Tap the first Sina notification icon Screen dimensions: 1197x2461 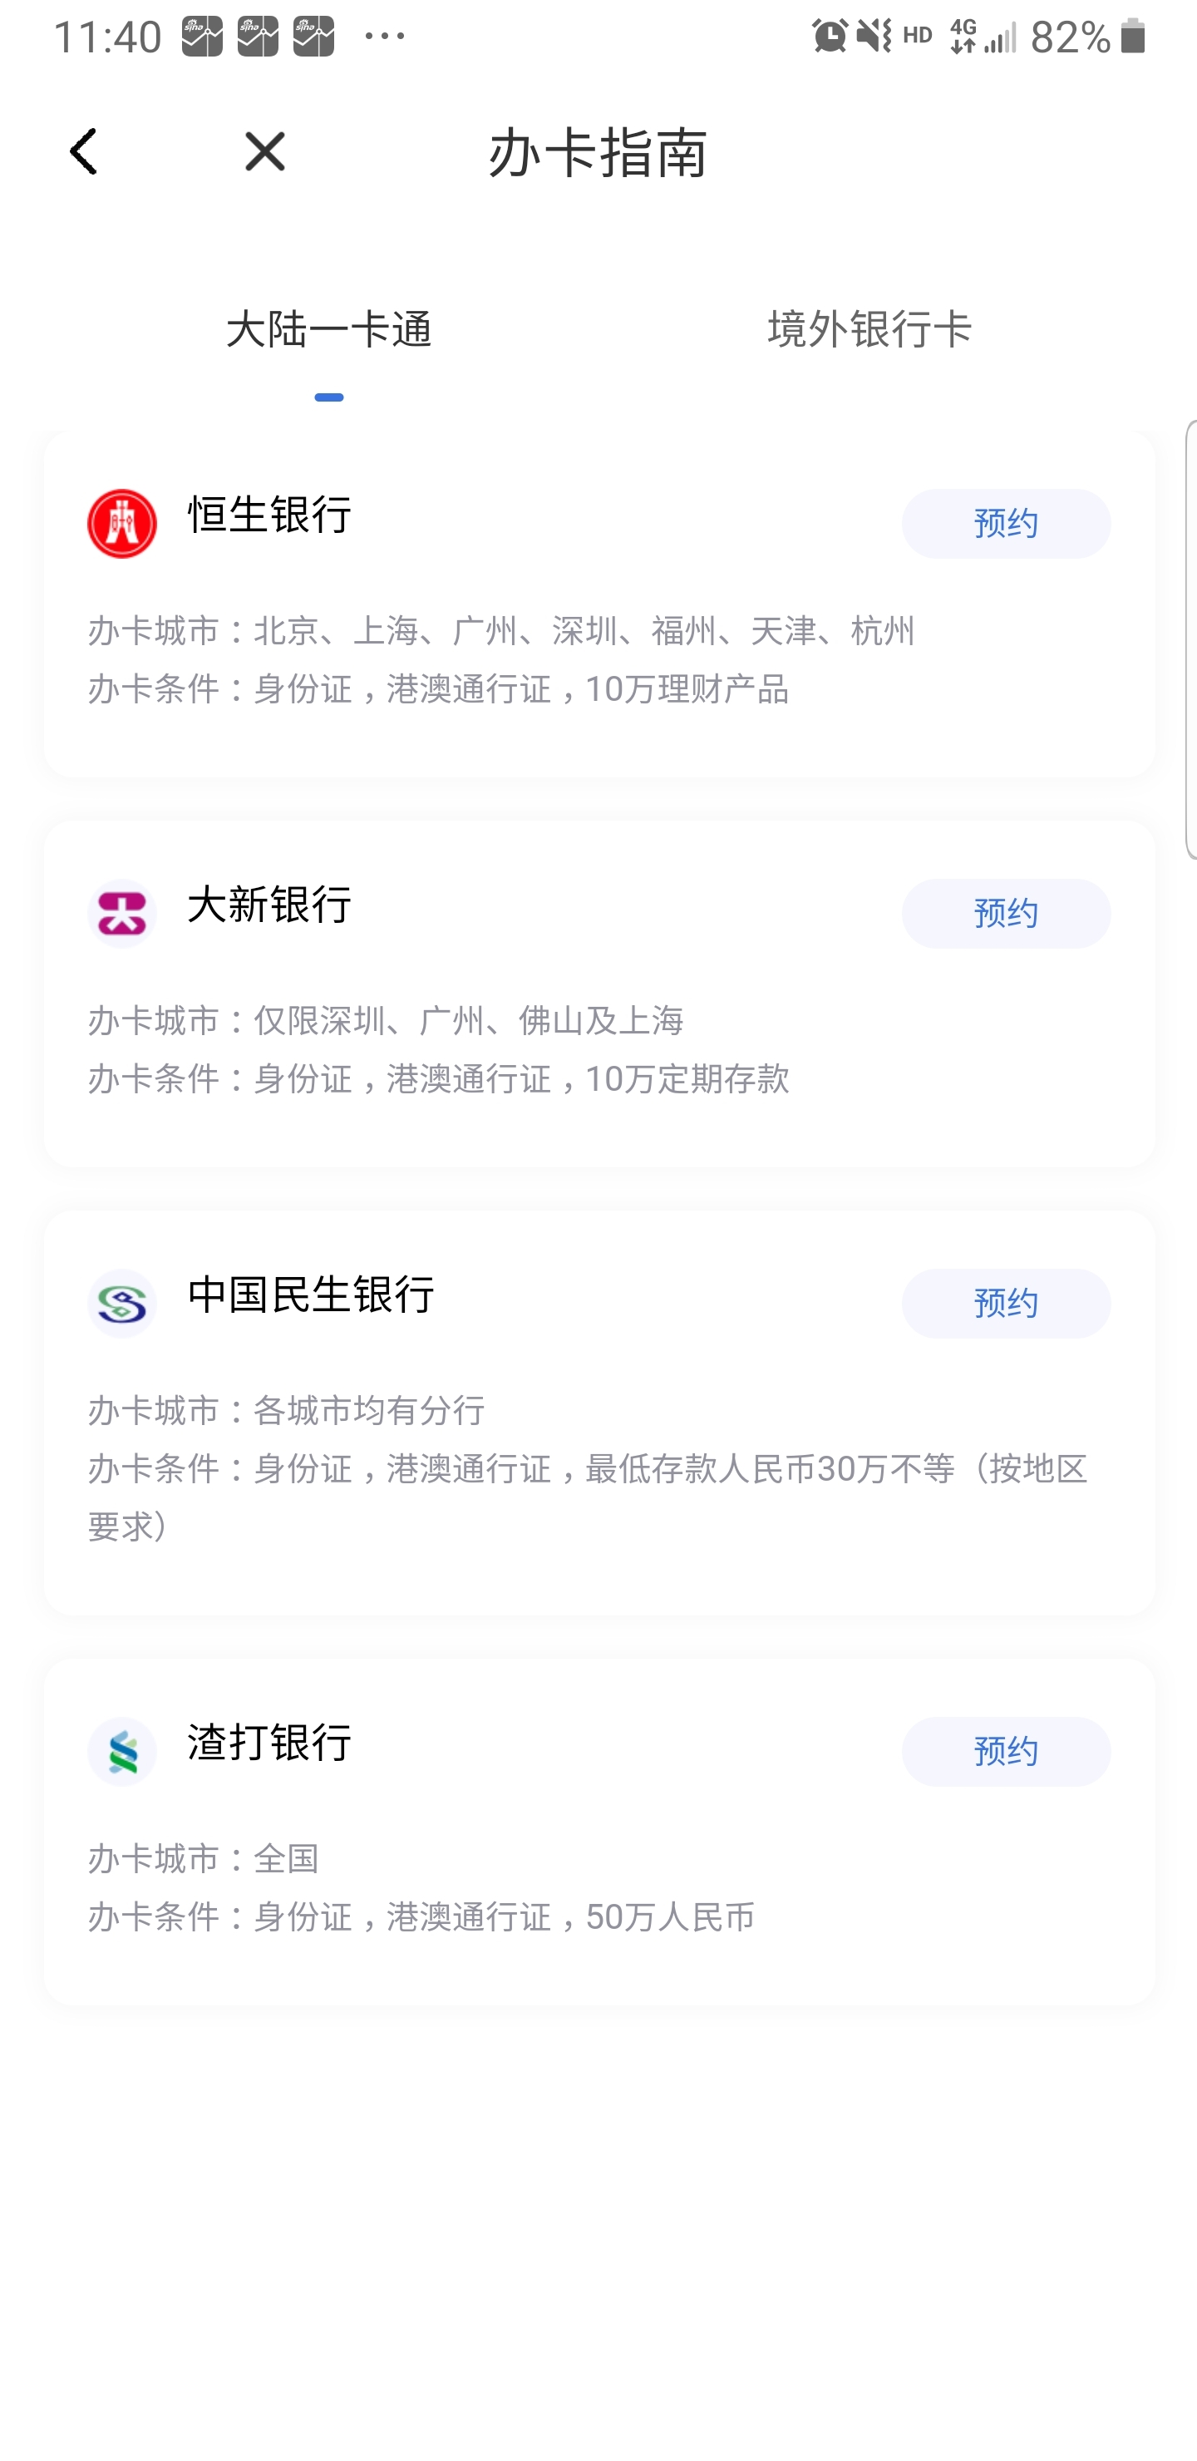point(203,37)
